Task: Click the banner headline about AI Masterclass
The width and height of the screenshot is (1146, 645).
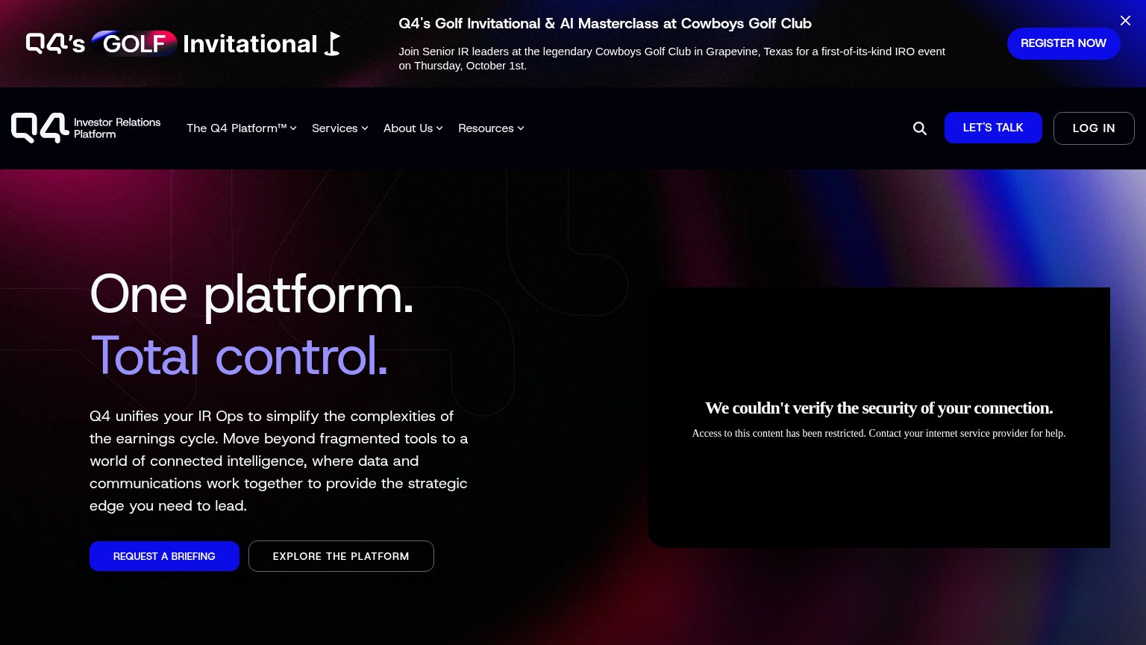Action: coord(605,23)
